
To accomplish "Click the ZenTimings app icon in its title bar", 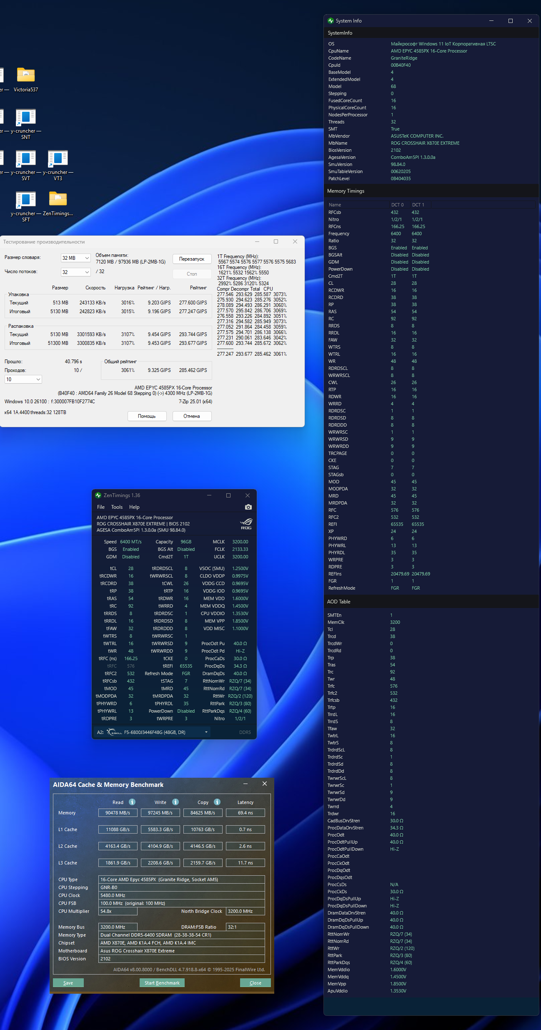I will pos(98,495).
